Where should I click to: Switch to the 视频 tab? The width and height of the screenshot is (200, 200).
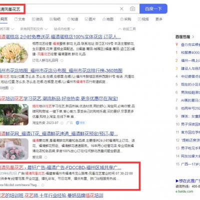143,19
